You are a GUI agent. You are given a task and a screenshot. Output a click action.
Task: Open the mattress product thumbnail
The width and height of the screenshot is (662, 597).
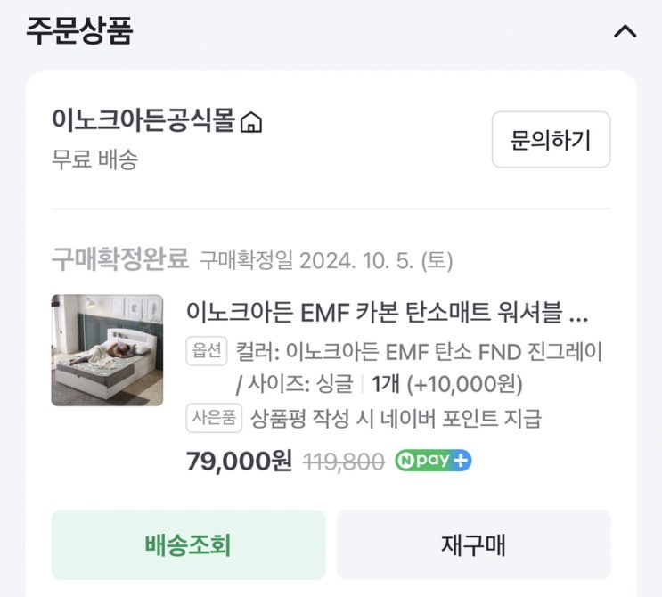click(x=107, y=350)
